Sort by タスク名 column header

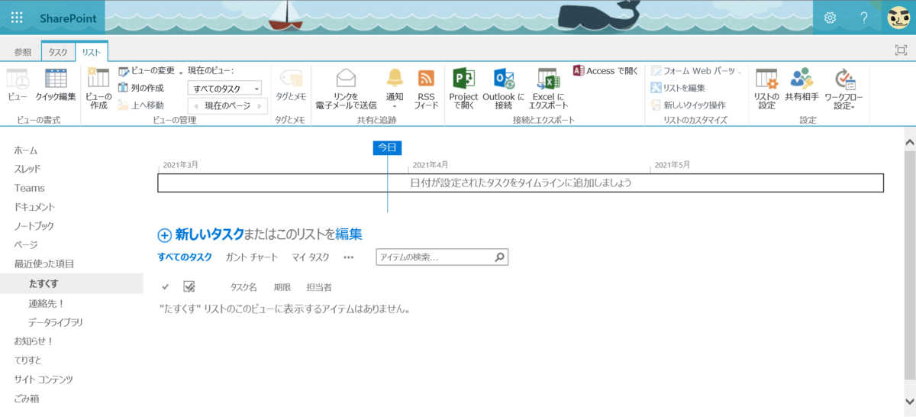(244, 287)
